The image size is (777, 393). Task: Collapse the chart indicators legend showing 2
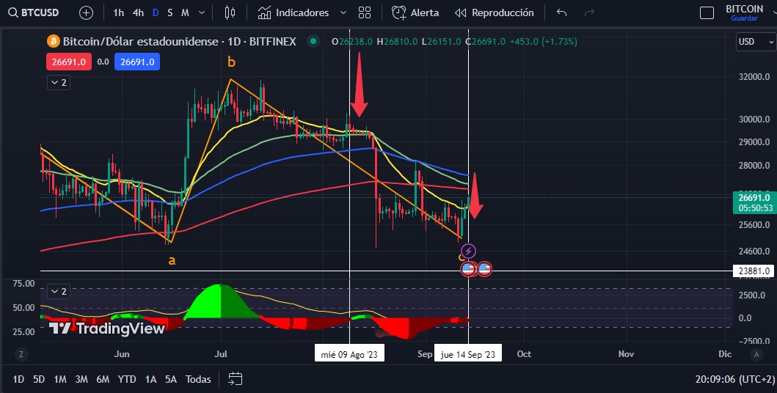[59, 83]
